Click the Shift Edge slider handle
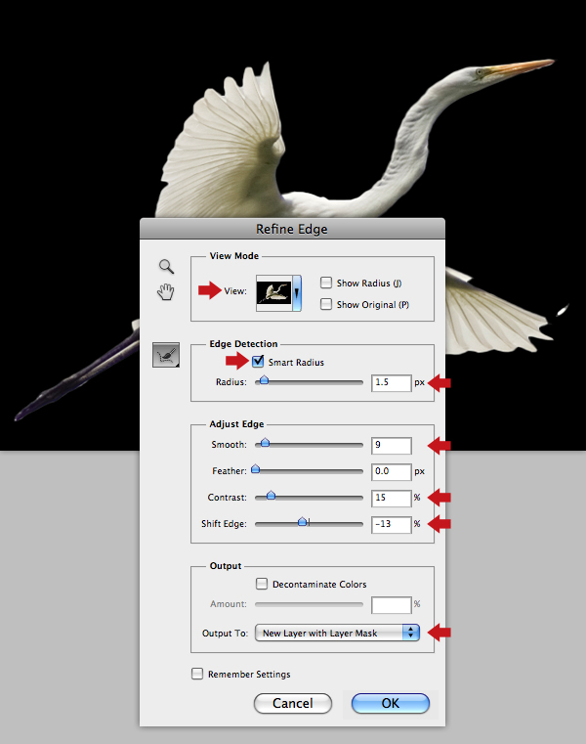 pos(302,522)
